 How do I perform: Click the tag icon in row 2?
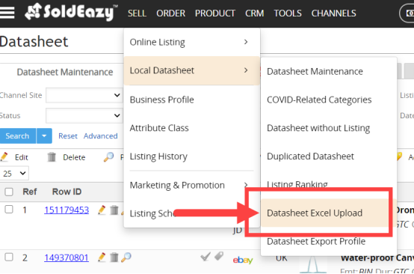(x=219, y=256)
